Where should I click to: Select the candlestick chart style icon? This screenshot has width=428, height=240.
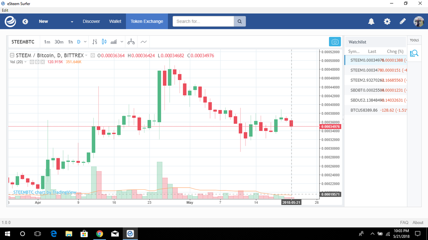click(104, 42)
